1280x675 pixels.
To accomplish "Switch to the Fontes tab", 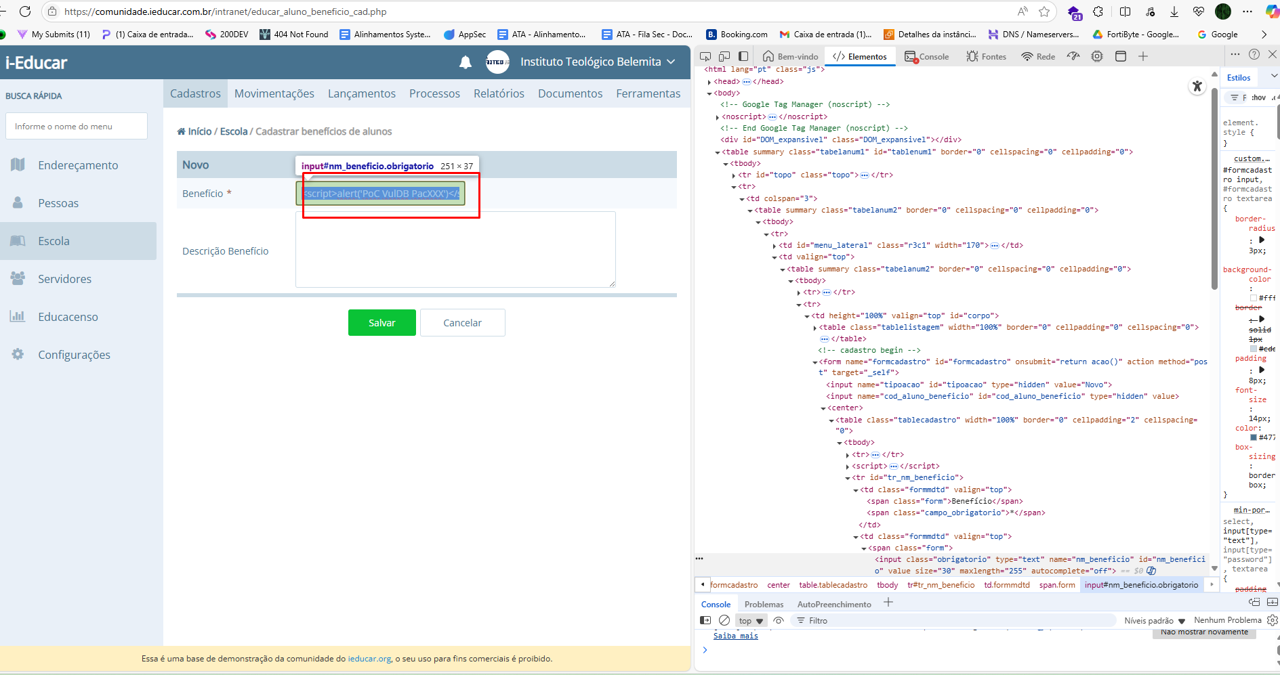I will (986, 56).
